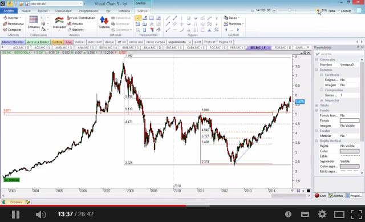
Task: Open the Alertas panel tab
Action: (336, 196)
